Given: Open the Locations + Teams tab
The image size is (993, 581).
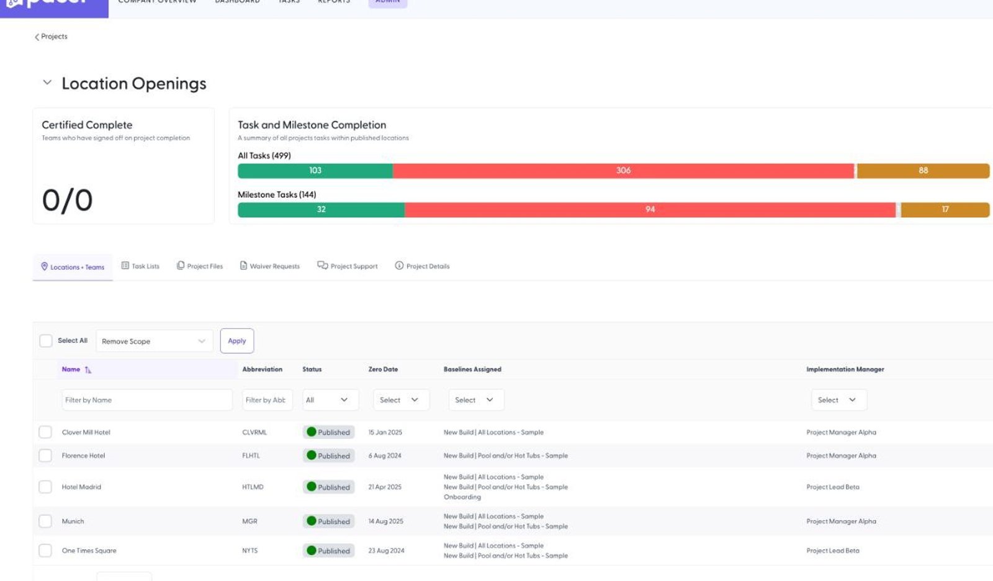Looking at the screenshot, I should click(73, 267).
